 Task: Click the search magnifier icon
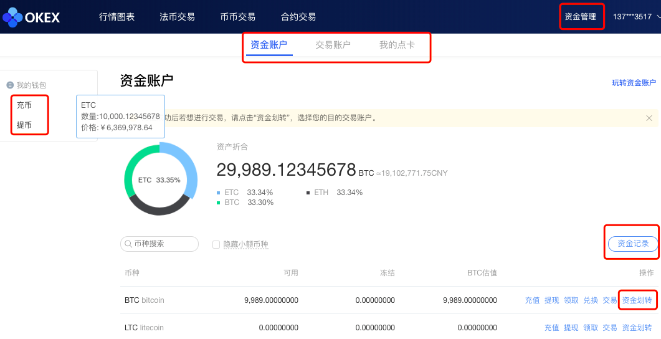click(128, 244)
